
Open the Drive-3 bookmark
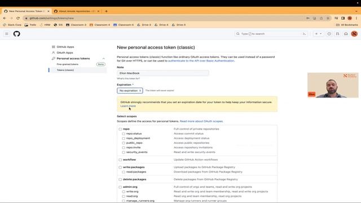click(144, 25)
